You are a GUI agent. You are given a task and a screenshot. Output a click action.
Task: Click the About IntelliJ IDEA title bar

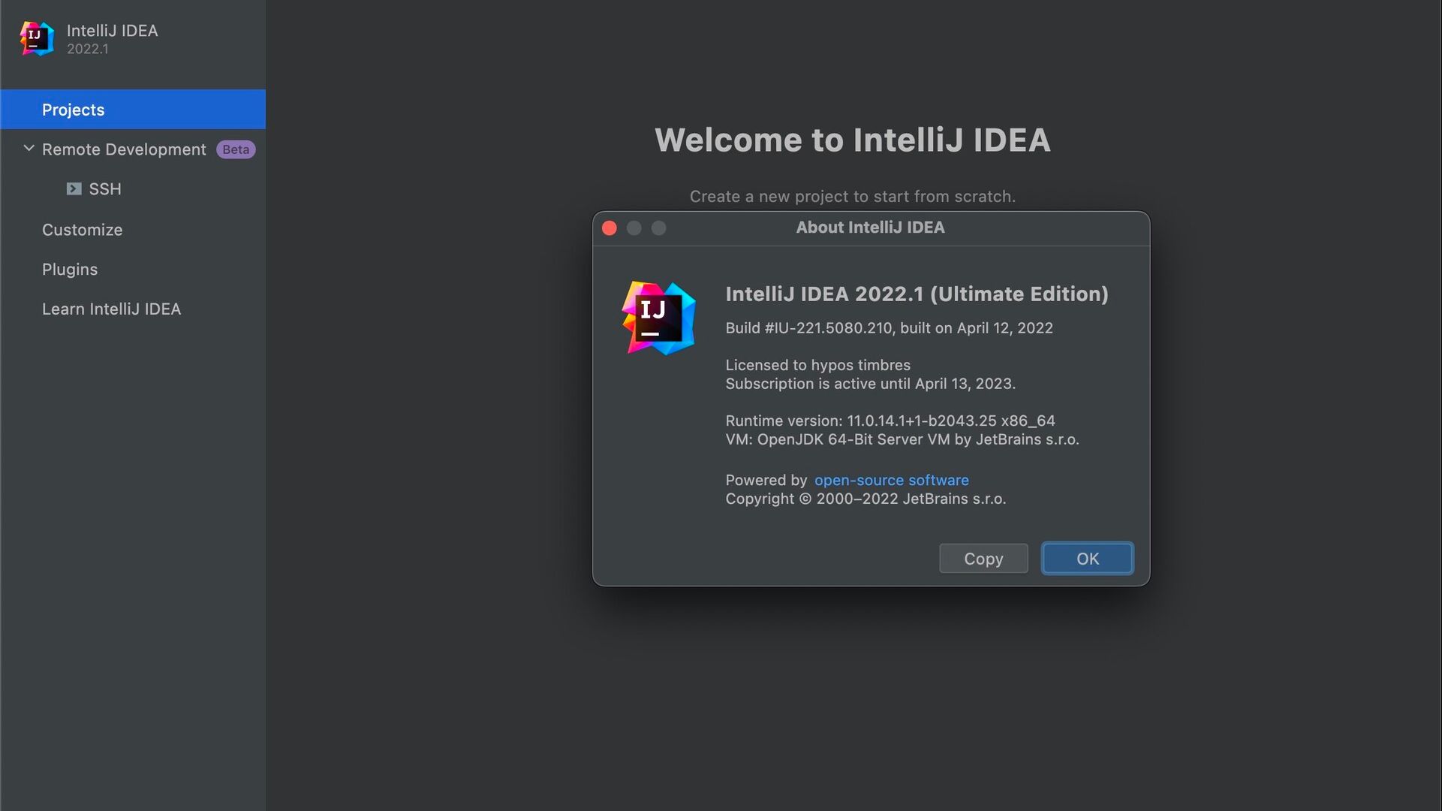coord(871,228)
